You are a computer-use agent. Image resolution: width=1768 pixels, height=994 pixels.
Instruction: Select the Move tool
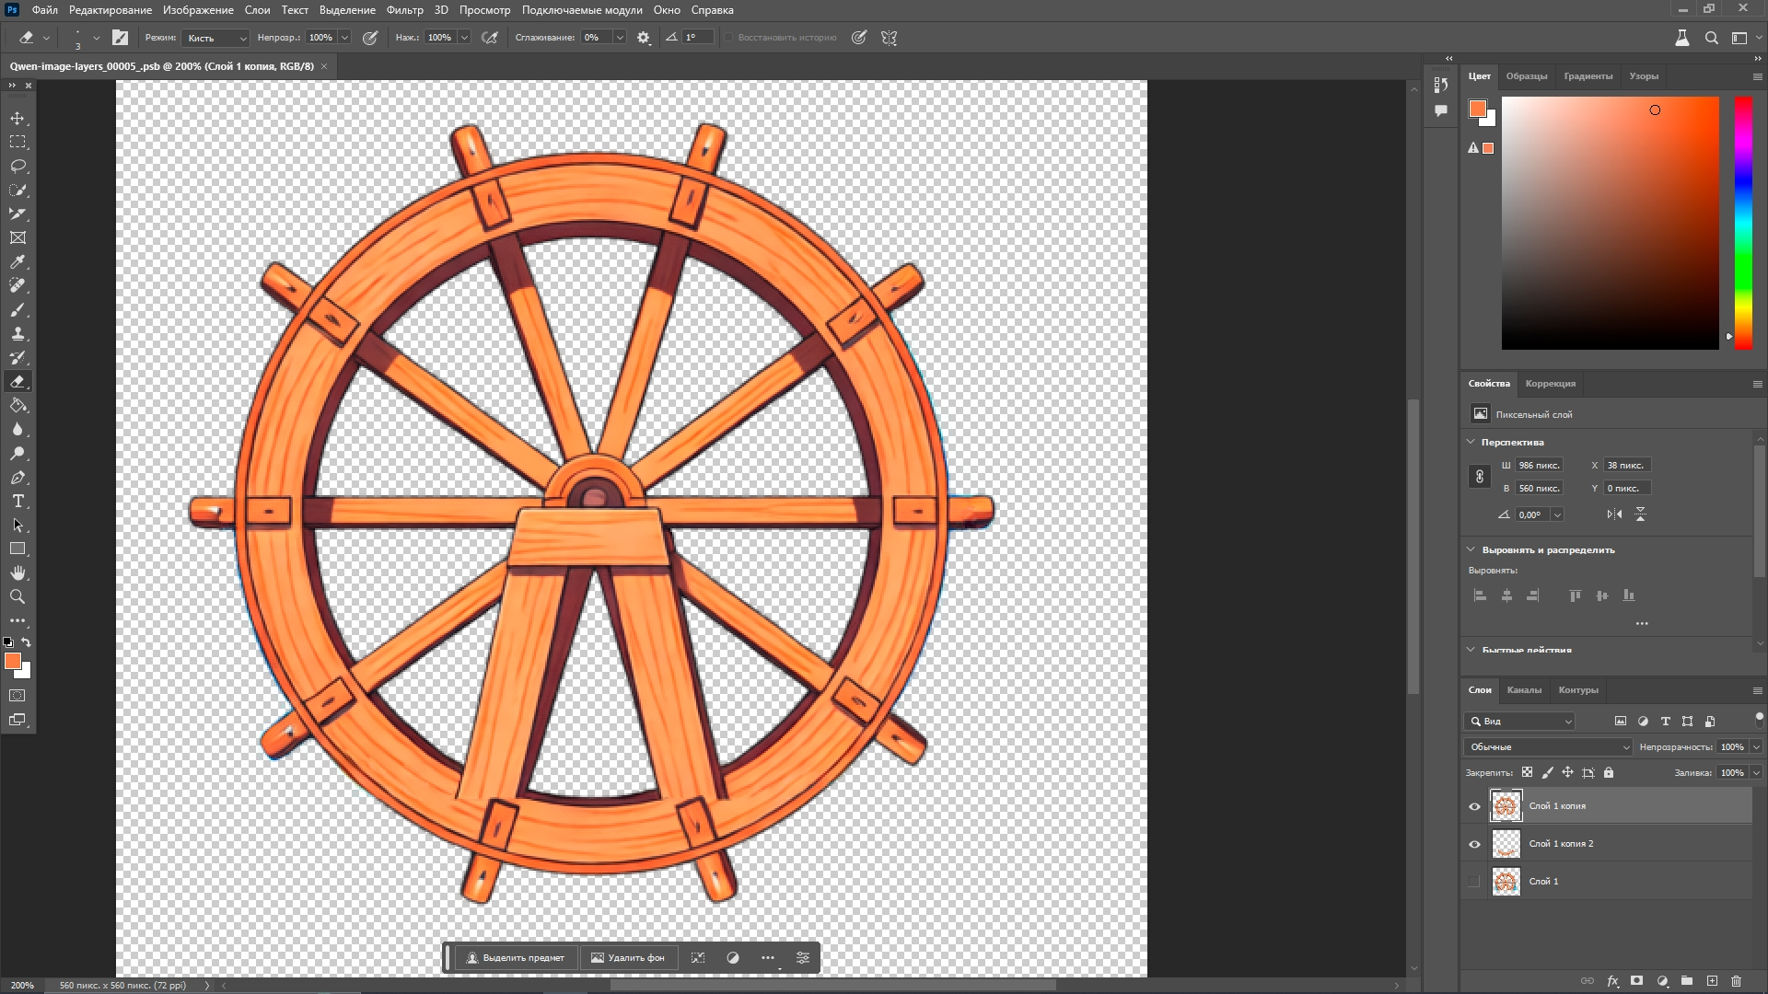pos(17,119)
